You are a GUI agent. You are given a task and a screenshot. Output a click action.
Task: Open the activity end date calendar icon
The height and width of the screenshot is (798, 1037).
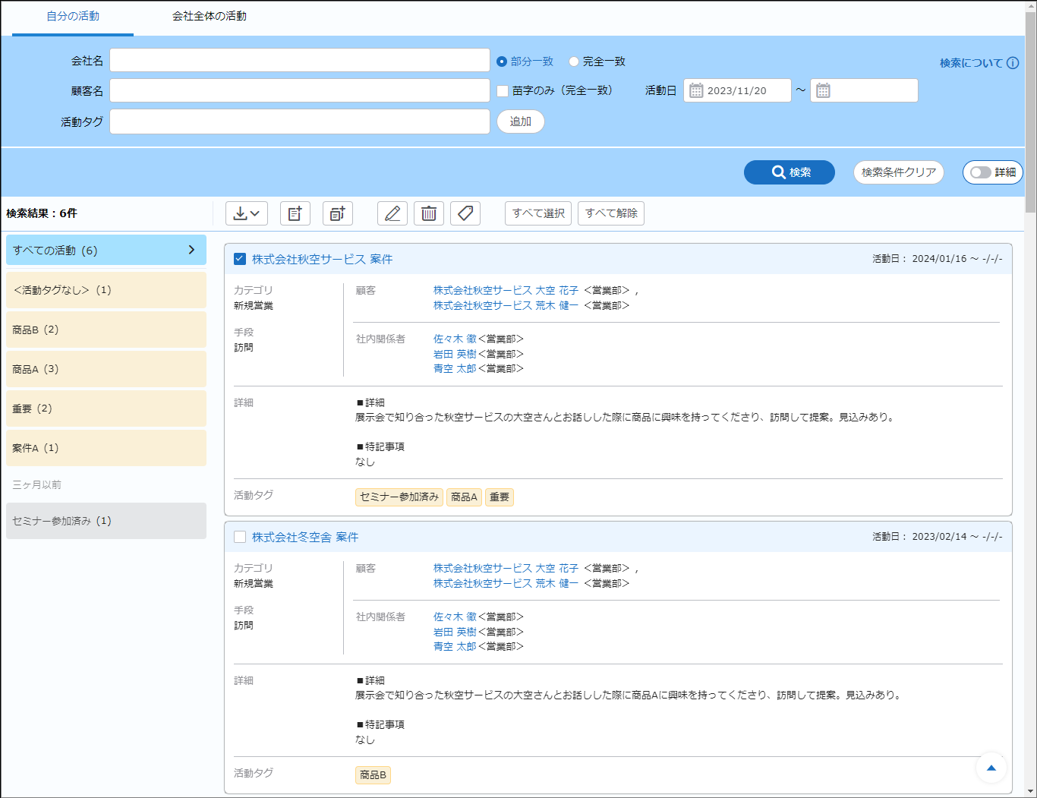coord(823,91)
